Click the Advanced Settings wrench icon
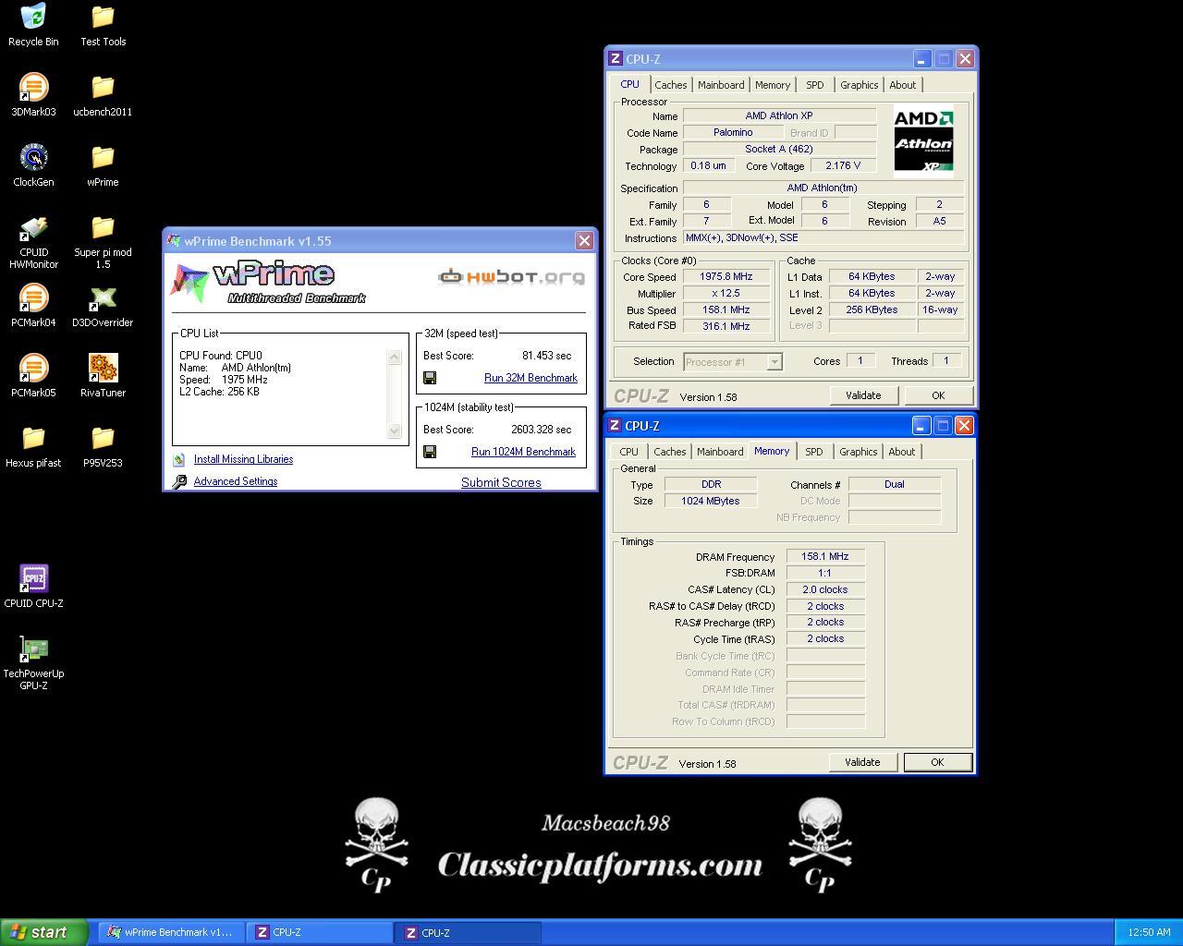 pyautogui.click(x=179, y=481)
